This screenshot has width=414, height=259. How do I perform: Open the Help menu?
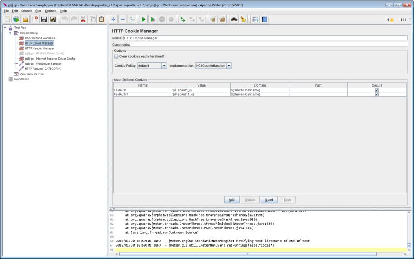tap(63, 11)
